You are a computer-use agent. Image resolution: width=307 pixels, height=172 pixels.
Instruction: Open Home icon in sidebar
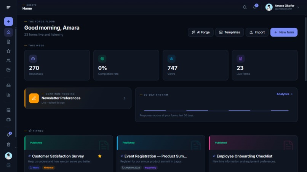coord(8,32)
